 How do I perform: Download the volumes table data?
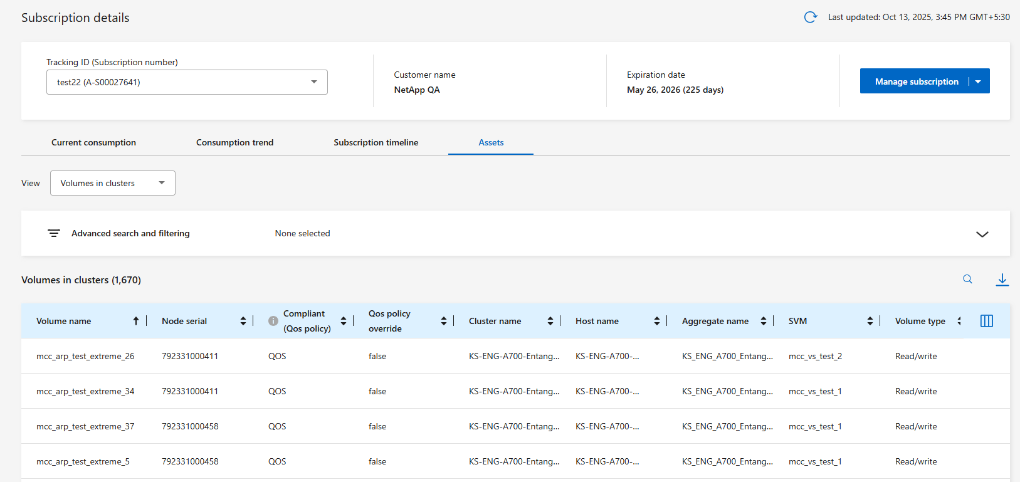(x=1002, y=280)
